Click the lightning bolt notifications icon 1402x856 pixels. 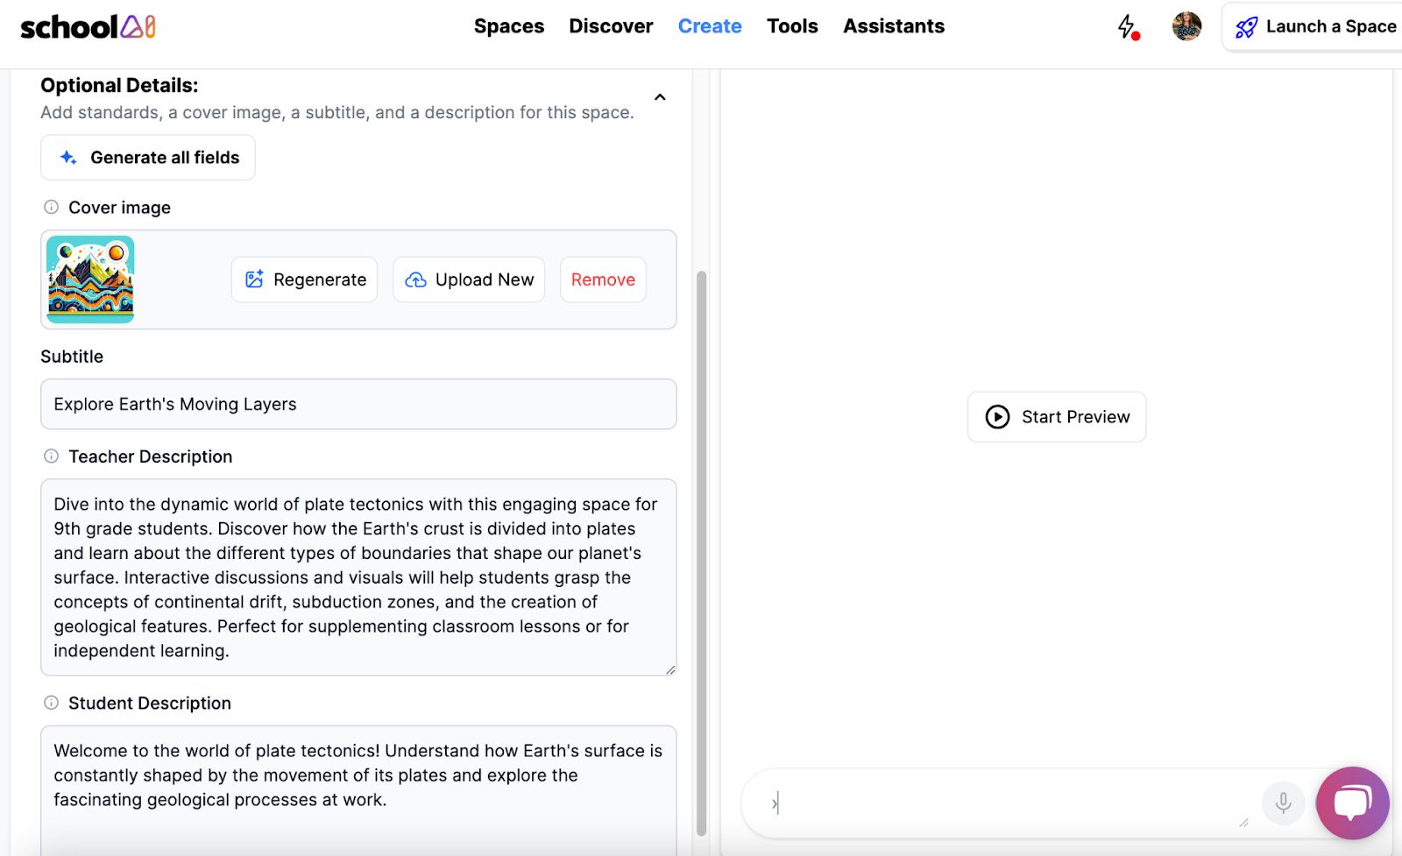tap(1128, 27)
